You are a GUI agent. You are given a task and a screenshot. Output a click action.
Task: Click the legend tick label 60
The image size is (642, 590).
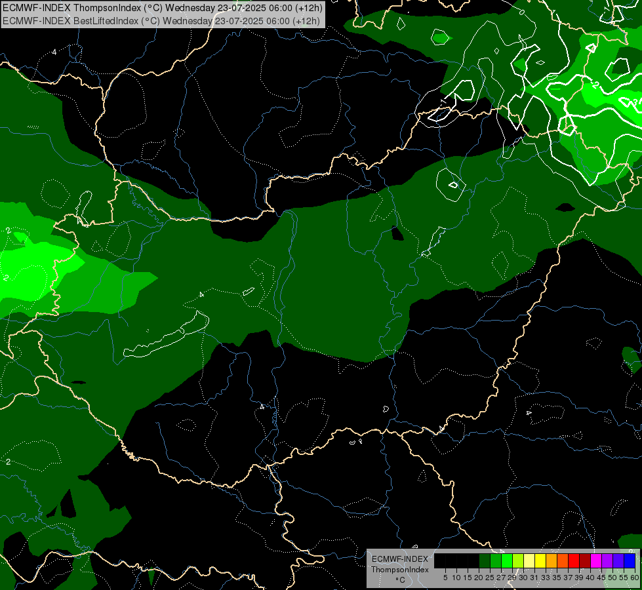point(635,578)
